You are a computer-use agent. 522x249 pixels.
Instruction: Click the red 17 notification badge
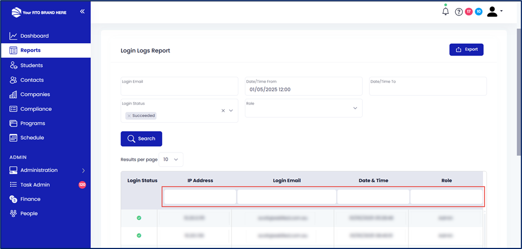[x=469, y=12]
